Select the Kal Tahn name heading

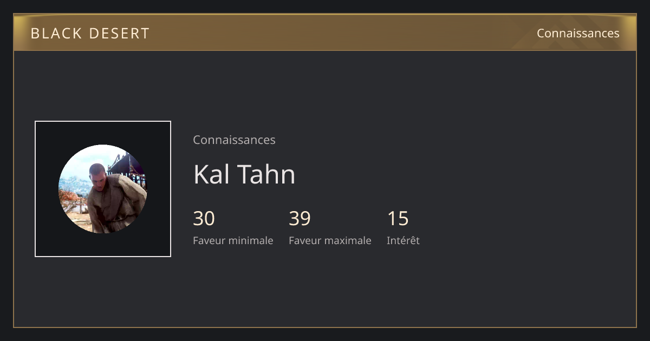[x=244, y=174]
